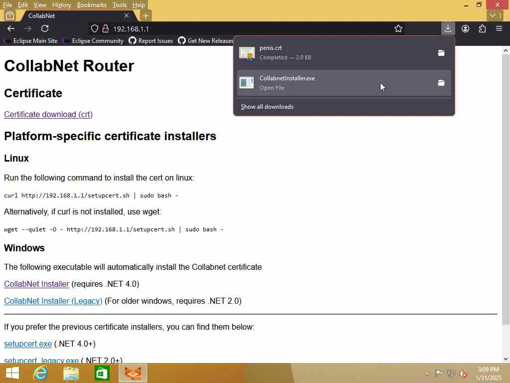Click Certificate download (crt) link
Image resolution: width=510 pixels, height=383 pixels.
point(48,114)
